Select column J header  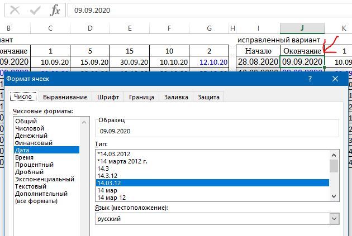tap(302, 28)
